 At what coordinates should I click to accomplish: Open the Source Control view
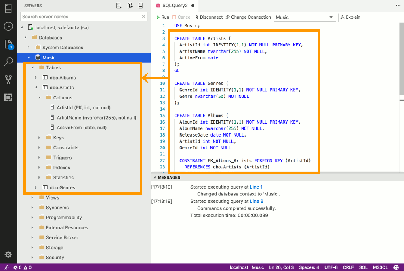8,80
